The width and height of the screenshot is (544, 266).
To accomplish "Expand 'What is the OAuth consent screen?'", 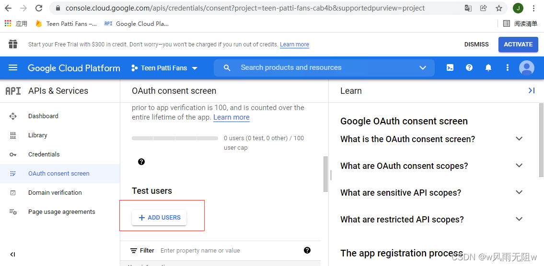I will point(519,139).
